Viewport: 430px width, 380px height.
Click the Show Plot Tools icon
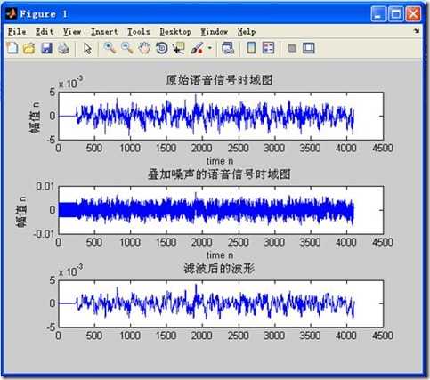(x=309, y=48)
